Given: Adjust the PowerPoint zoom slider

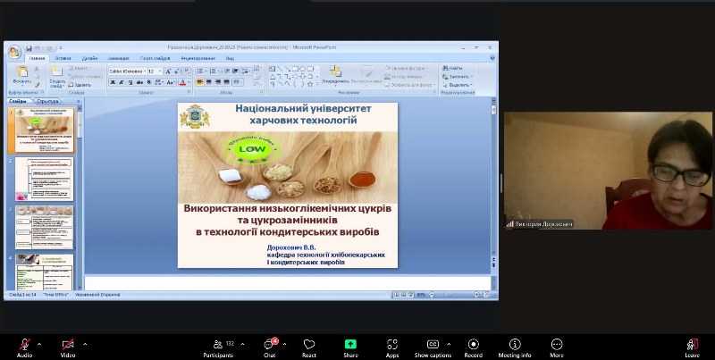Looking at the screenshot, I should tap(448, 294).
